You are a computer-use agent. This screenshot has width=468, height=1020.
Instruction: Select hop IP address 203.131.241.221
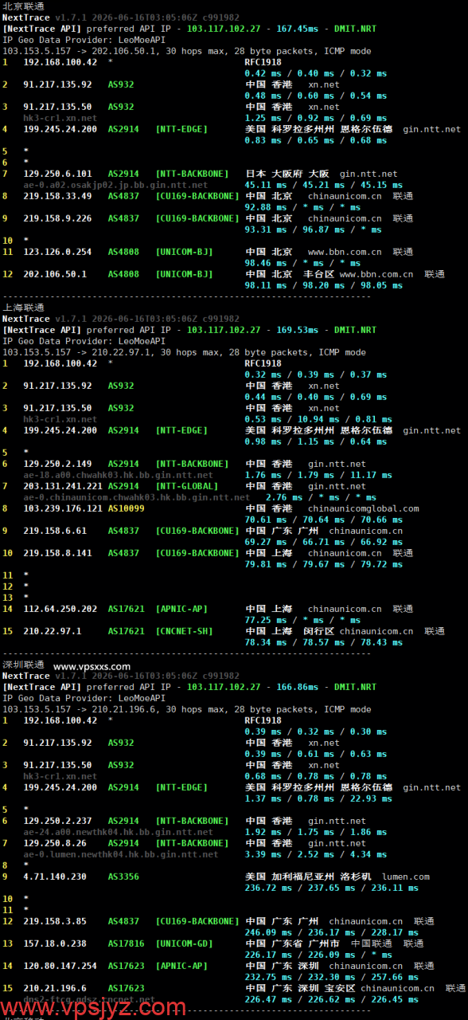pos(63,486)
